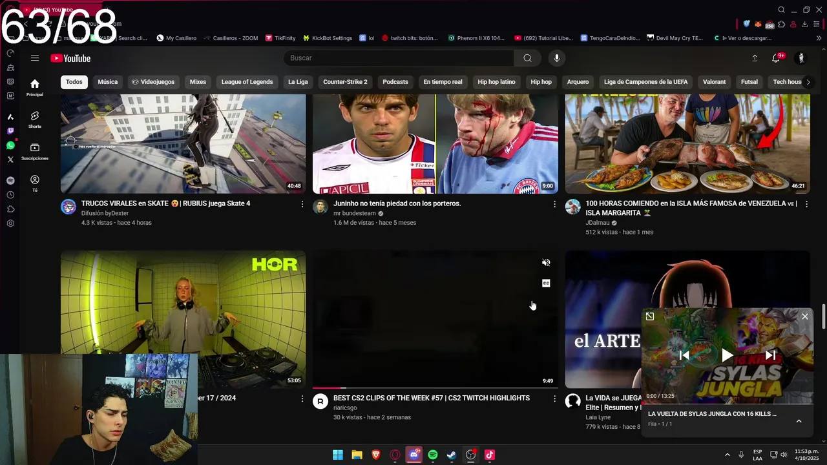The image size is (827, 465).
Task: Select the Videojuegos category chip
Action: tap(153, 82)
